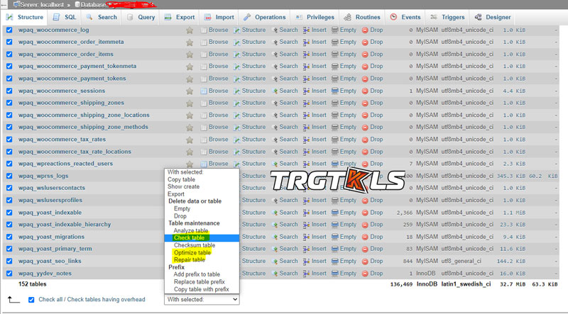Select Check table highlighted option

(x=190, y=237)
